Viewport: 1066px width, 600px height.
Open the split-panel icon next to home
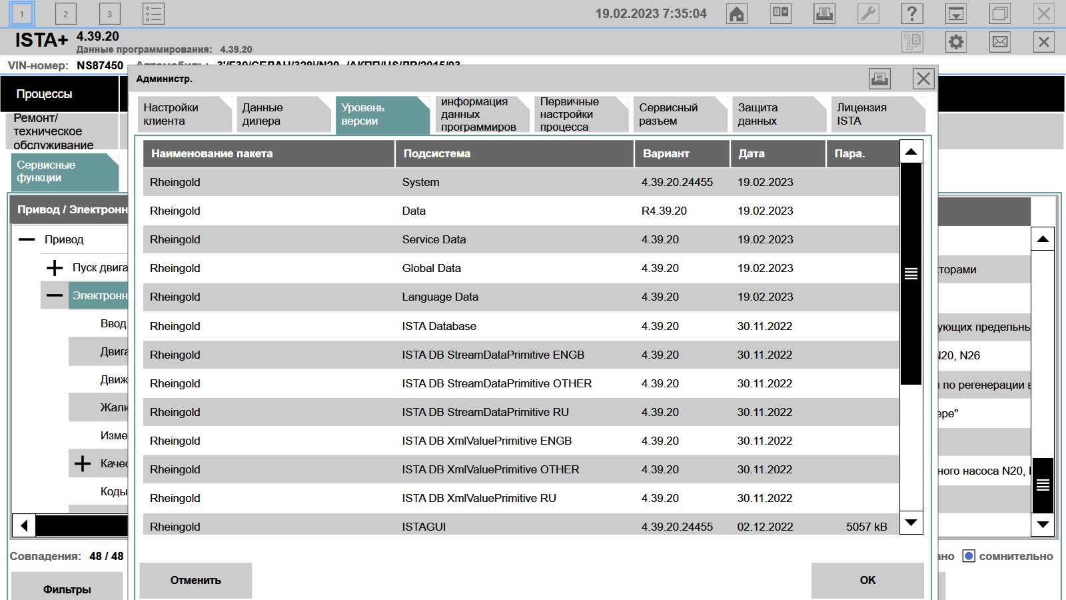[x=781, y=14]
